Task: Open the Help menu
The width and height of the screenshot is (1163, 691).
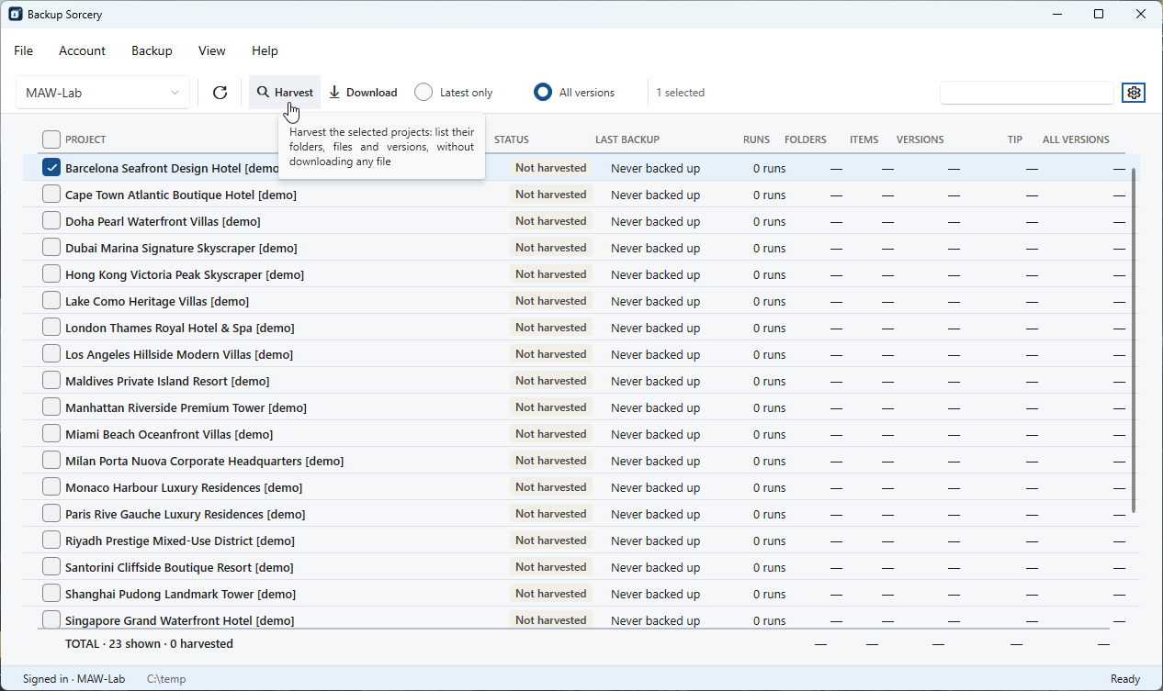Action: [x=265, y=51]
